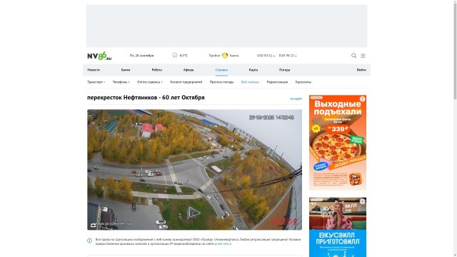Image resolution: width=457 pixels, height=257 pixels.
Task: Open the Радиостанции link
Action: (277, 82)
